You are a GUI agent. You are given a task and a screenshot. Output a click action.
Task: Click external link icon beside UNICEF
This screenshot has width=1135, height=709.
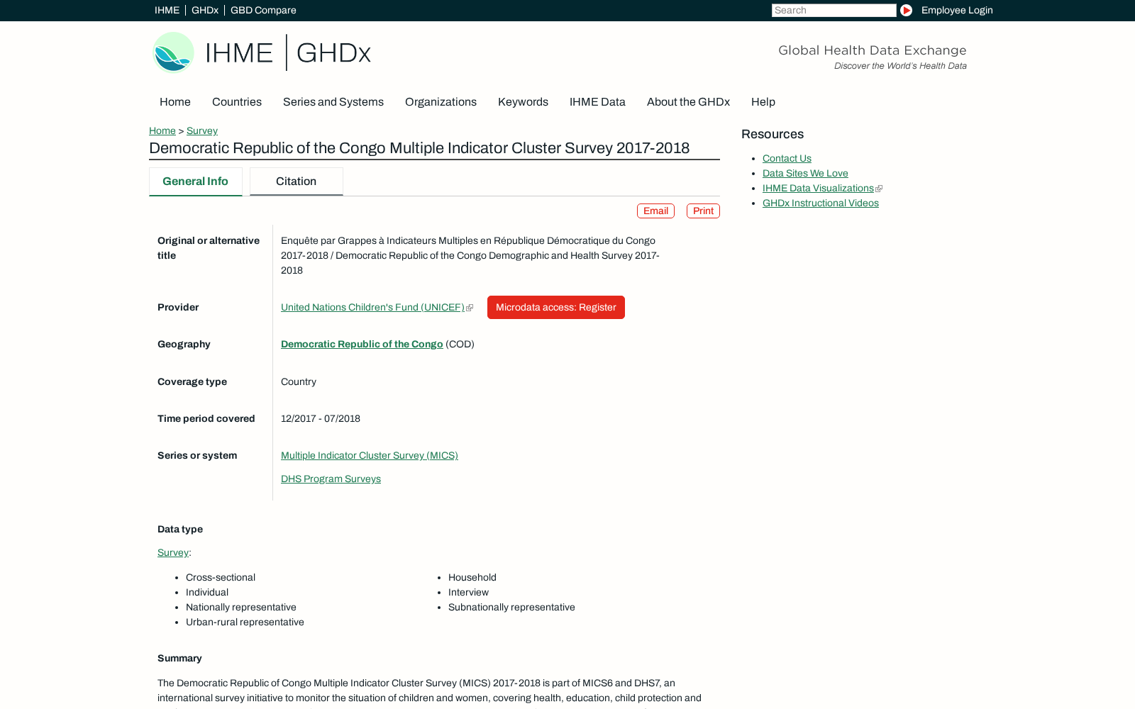click(470, 308)
